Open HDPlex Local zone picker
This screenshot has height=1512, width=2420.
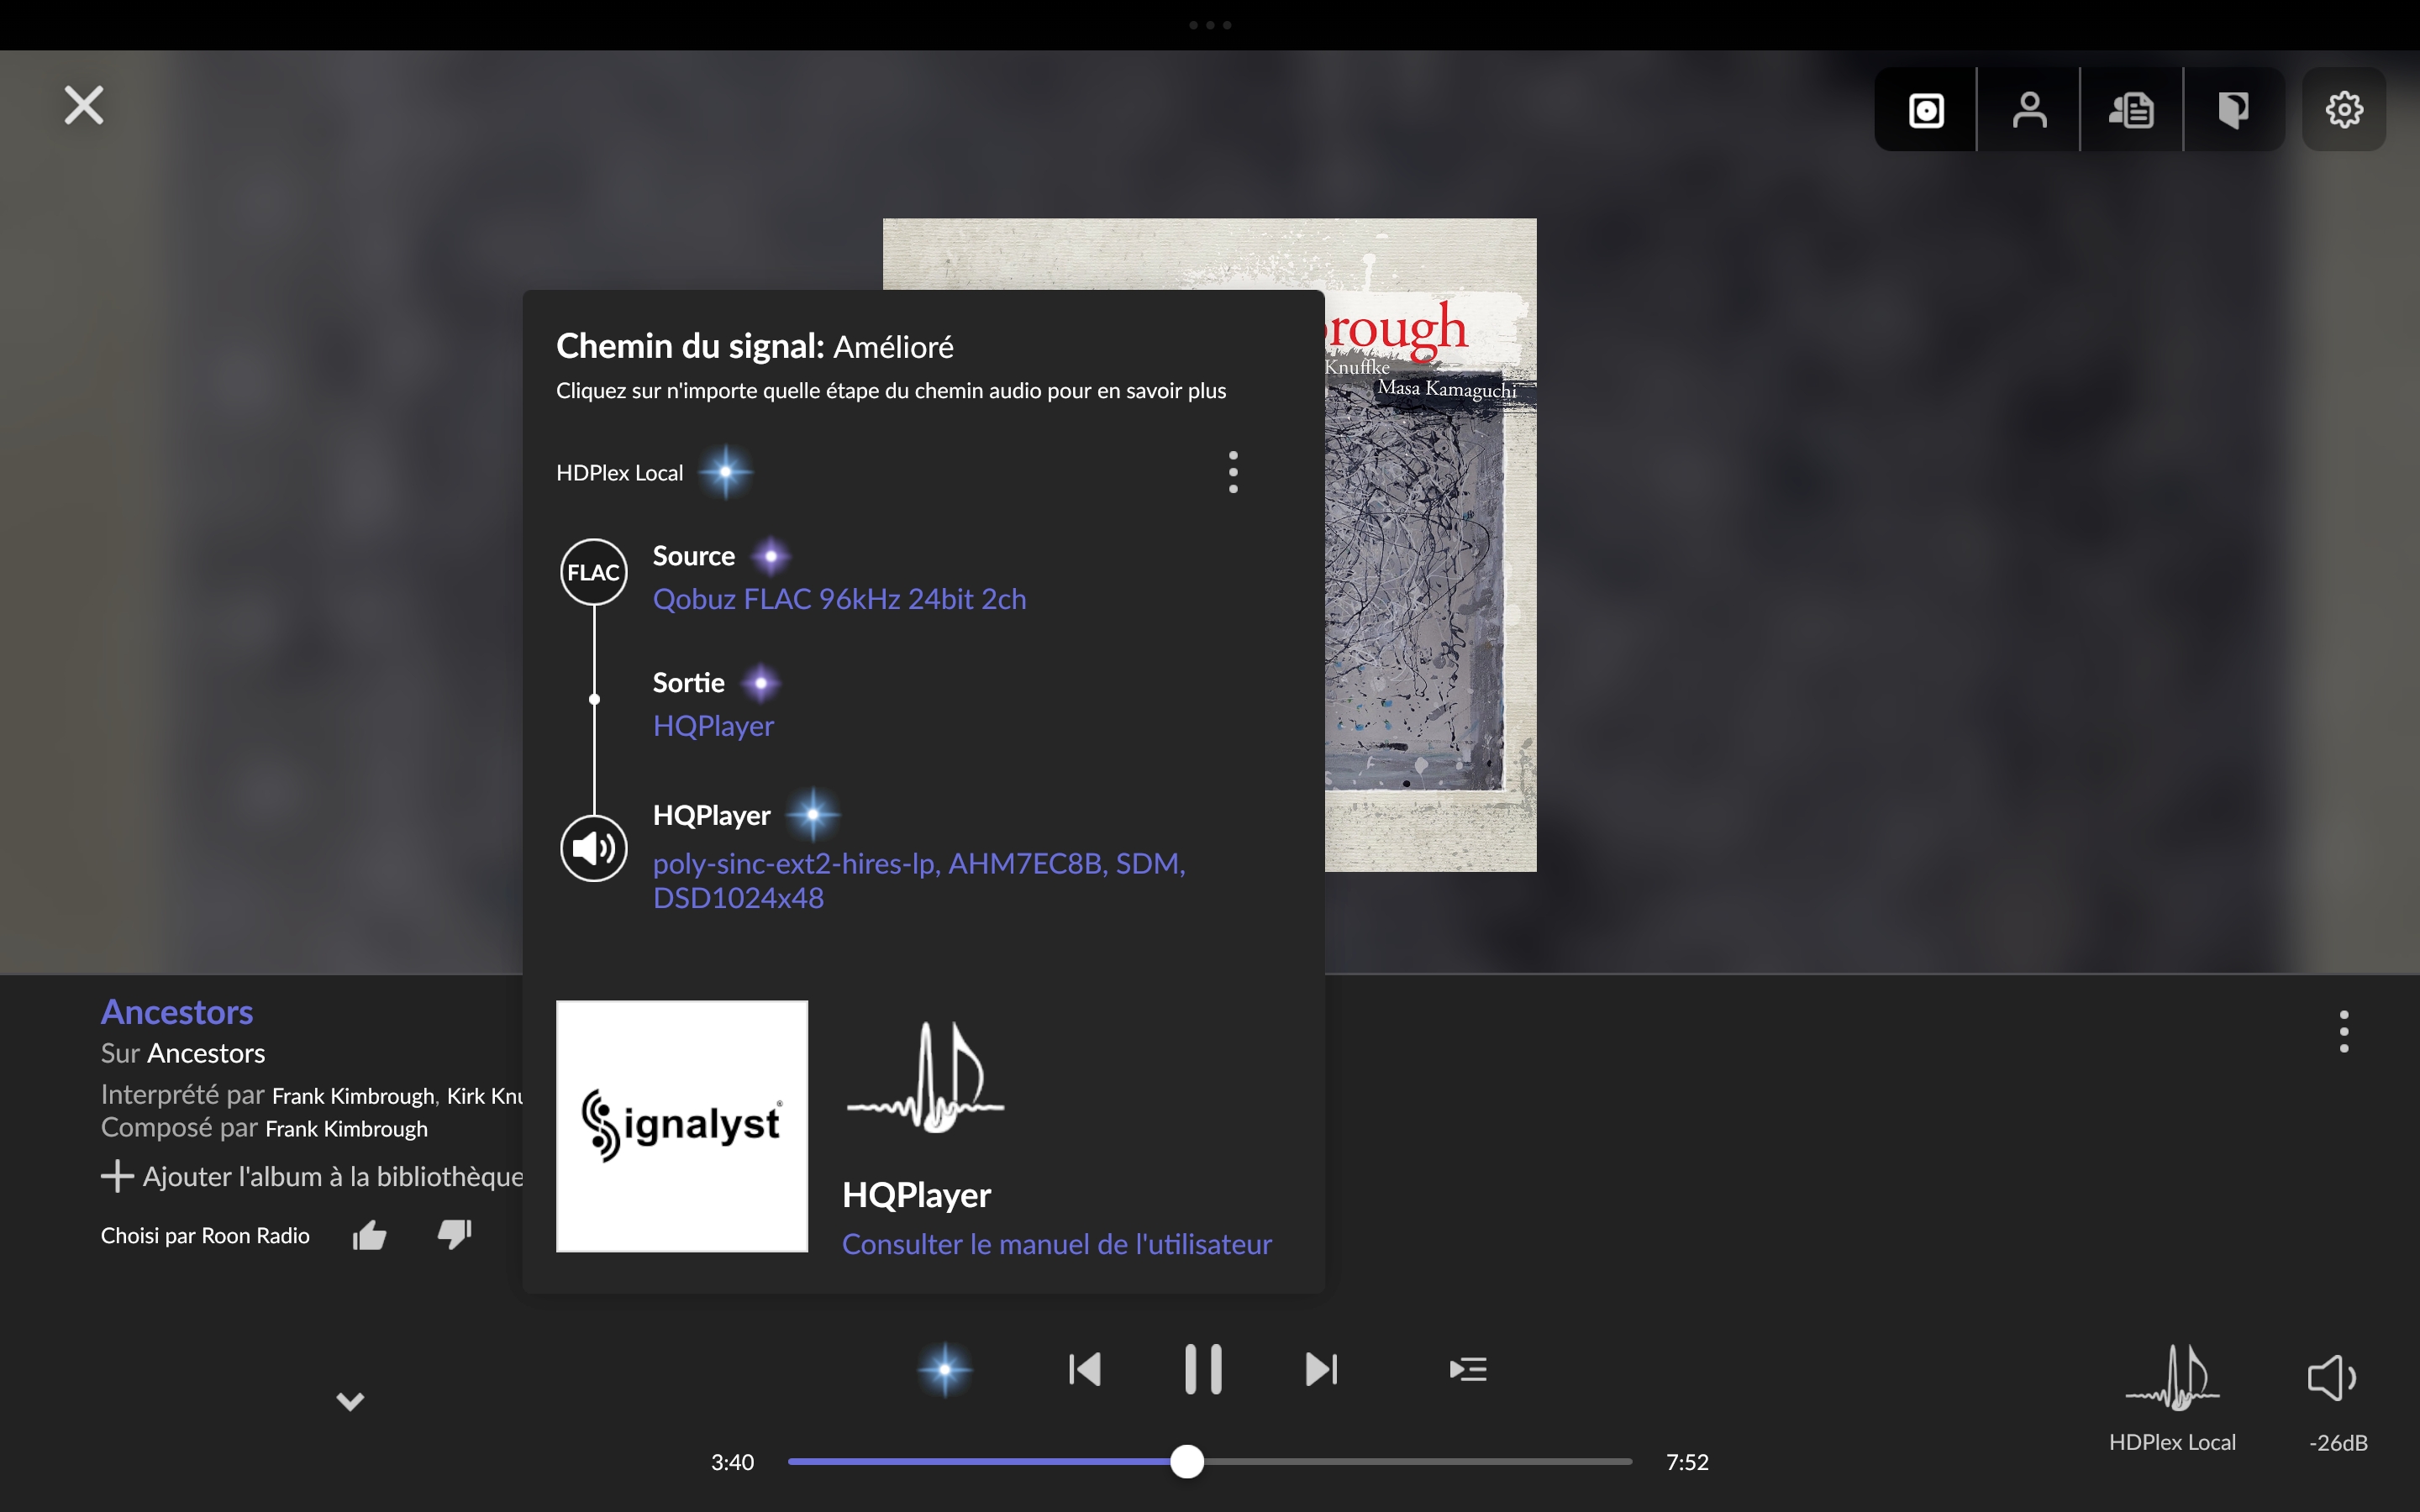coord(2172,1396)
